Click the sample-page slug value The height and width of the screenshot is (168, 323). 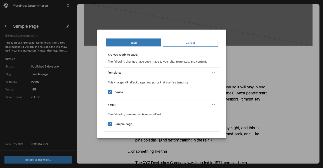pos(39,74)
